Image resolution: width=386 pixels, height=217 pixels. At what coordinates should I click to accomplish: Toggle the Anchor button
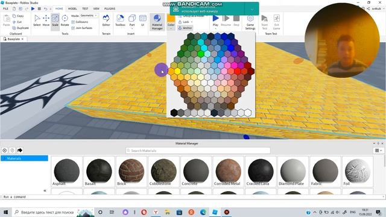point(185,28)
